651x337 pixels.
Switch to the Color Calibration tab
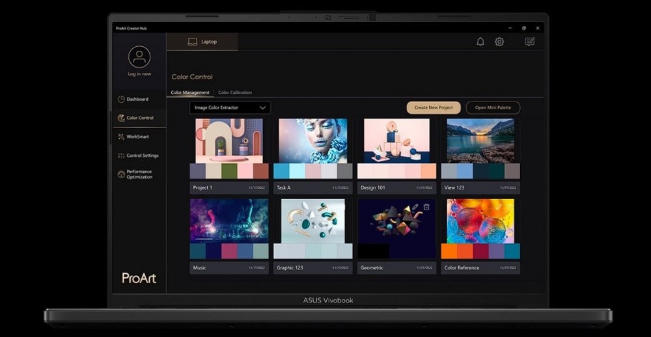(235, 92)
